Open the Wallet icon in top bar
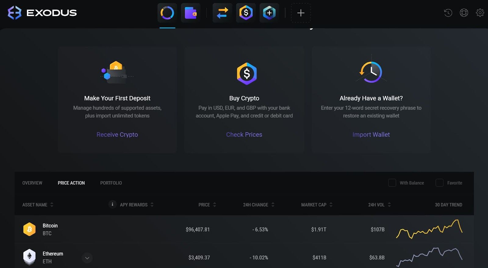This screenshot has width=488, height=268. coord(191,13)
